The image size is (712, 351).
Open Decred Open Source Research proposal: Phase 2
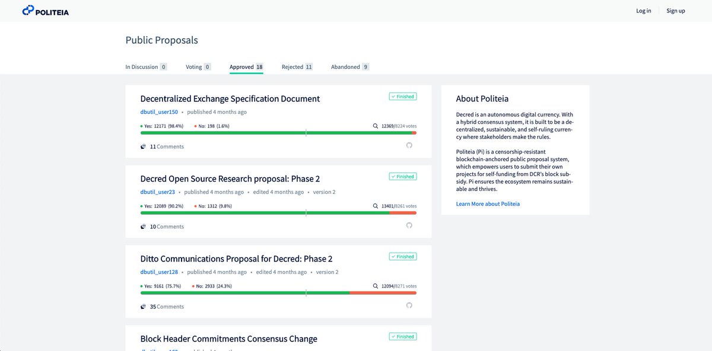(230, 179)
